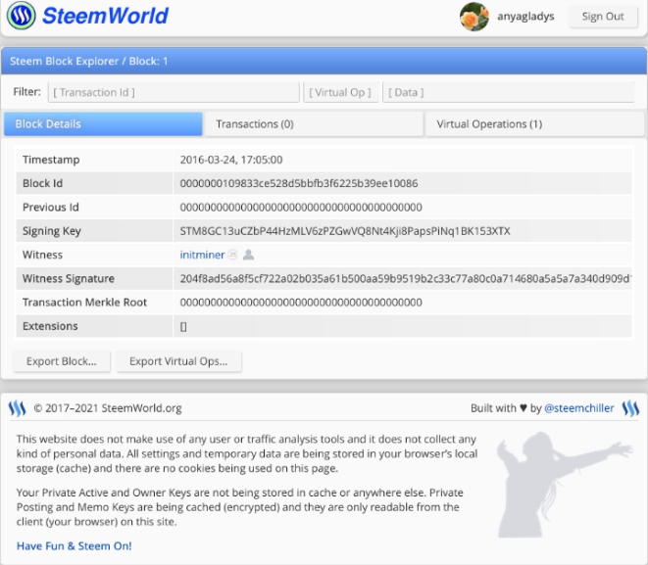Open the initminer witness link
Screen dimensions: 648x565
(x=202, y=255)
